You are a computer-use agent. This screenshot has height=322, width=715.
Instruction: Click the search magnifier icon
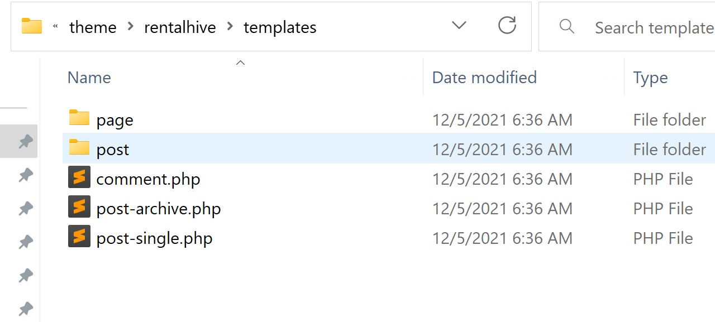click(x=566, y=26)
